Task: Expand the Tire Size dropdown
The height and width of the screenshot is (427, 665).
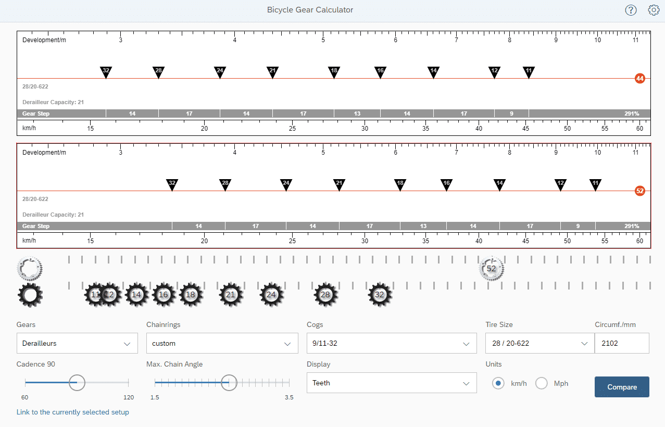Action: click(x=539, y=344)
